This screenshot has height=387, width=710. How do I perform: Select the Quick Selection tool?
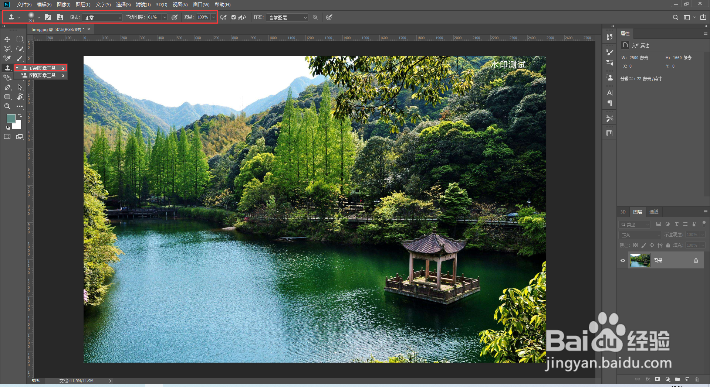(20, 49)
